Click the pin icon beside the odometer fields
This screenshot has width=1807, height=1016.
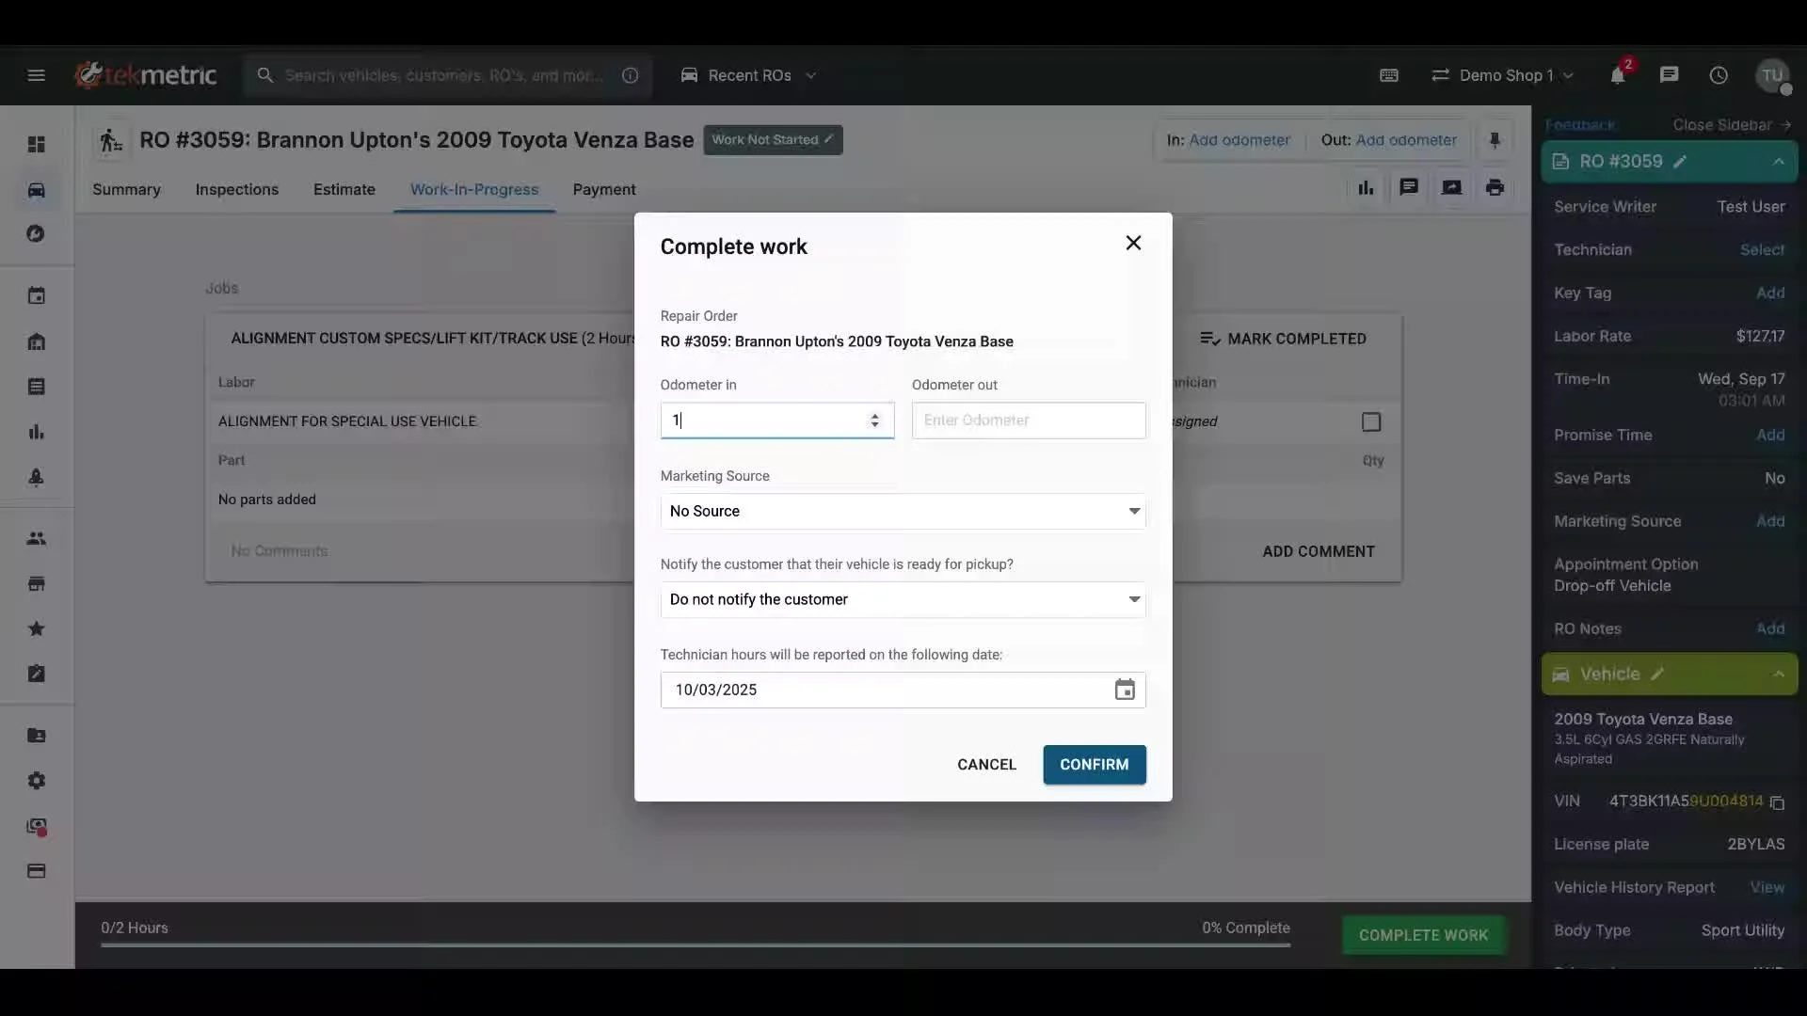pyautogui.click(x=1495, y=140)
